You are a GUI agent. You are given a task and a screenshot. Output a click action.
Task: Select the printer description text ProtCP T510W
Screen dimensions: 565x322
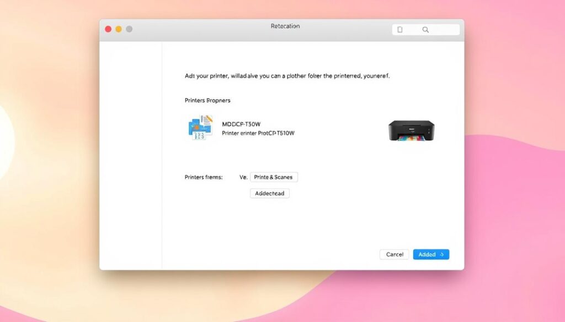point(259,133)
